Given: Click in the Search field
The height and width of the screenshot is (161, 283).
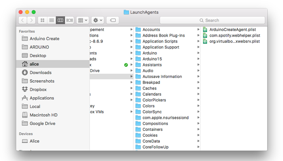Looking at the screenshot, I should click(x=212, y=20).
